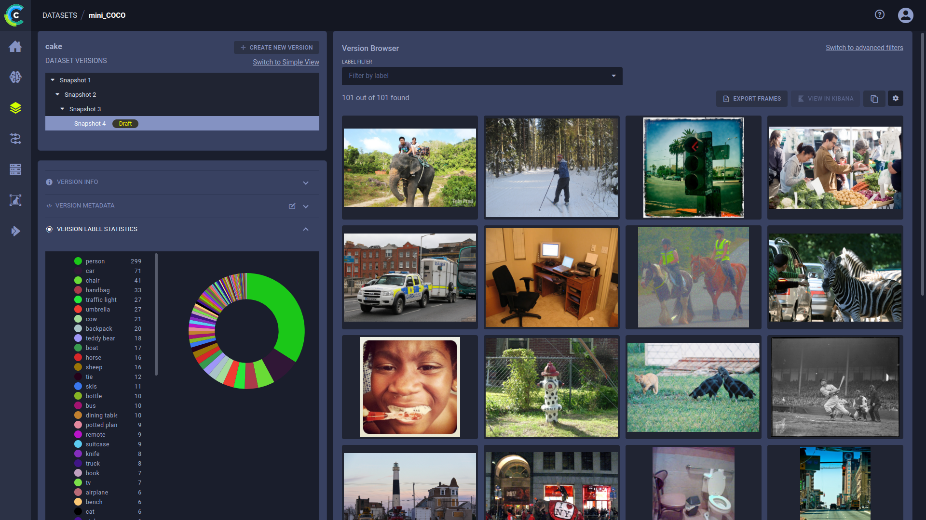Click the person label color swatch
The image size is (926, 520).
[x=78, y=261]
